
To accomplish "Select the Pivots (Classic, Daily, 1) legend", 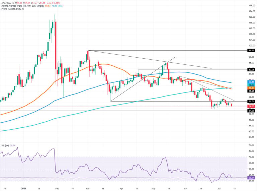I will pos(13,9).
